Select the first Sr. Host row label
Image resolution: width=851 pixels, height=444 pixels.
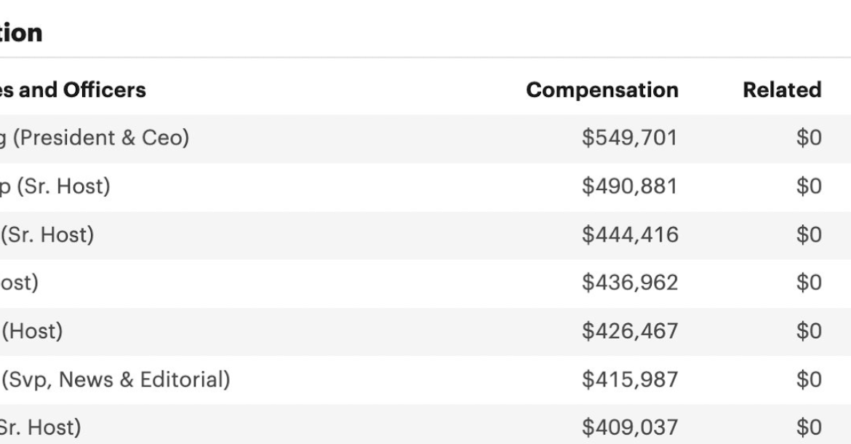(x=55, y=186)
